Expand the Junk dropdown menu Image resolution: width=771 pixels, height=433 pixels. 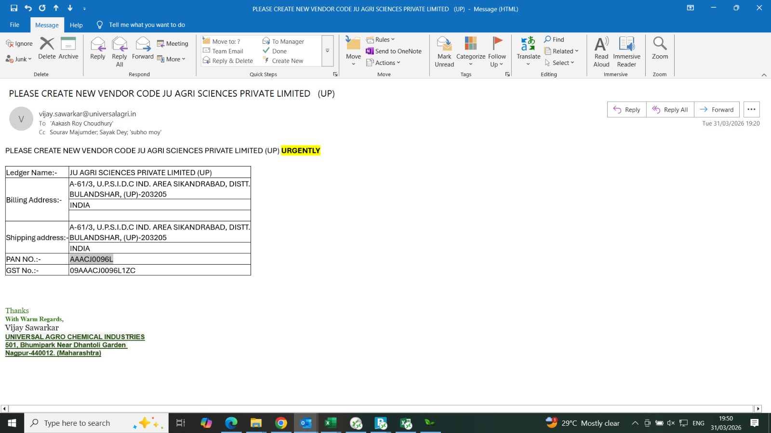tap(19, 59)
